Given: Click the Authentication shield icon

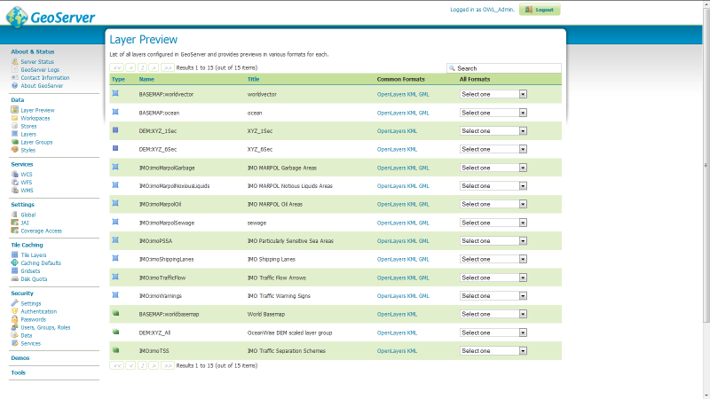Looking at the screenshot, I should [15, 311].
